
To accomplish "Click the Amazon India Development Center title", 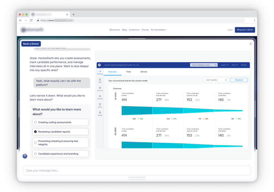I will [122, 65].
